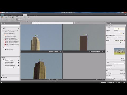Open the Processing ribbon tab
The width and height of the screenshot is (127, 95).
(x=11, y=15)
